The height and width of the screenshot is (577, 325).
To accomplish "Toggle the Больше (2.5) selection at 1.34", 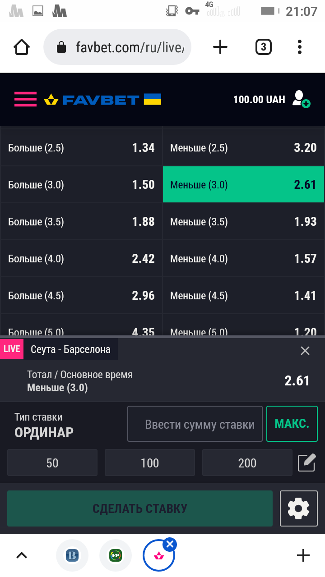I will click(81, 147).
